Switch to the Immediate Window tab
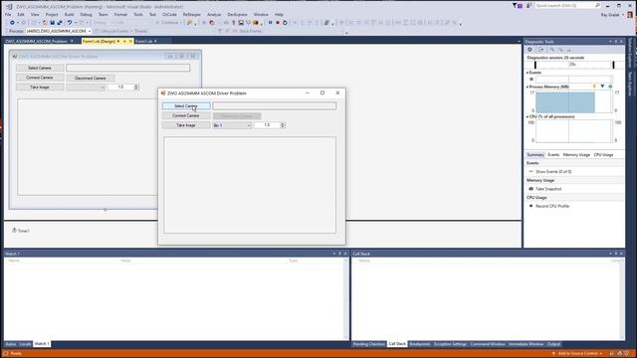Viewport: 637px width, 358px height. (527, 344)
